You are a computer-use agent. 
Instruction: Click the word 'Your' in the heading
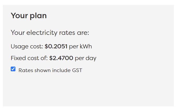pos(19,15)
